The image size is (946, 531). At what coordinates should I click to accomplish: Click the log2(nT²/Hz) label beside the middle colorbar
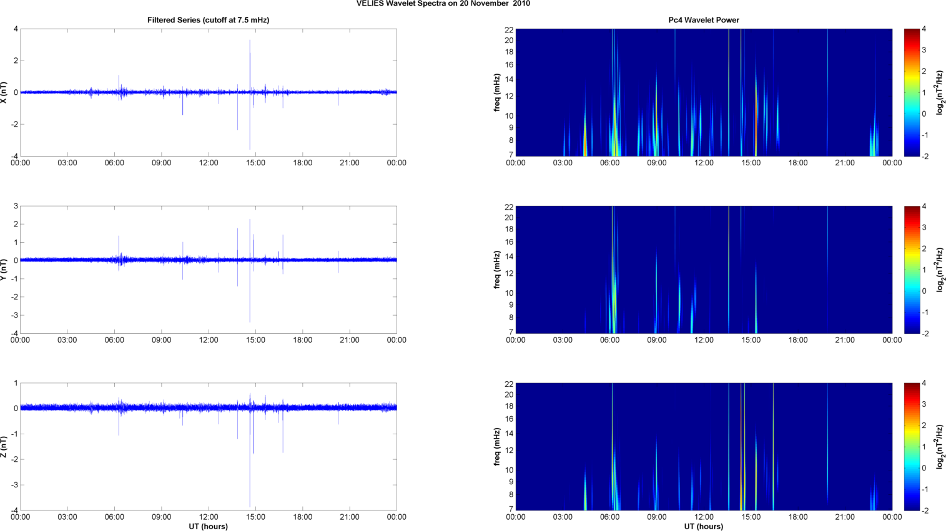click(x=940, y=270)
